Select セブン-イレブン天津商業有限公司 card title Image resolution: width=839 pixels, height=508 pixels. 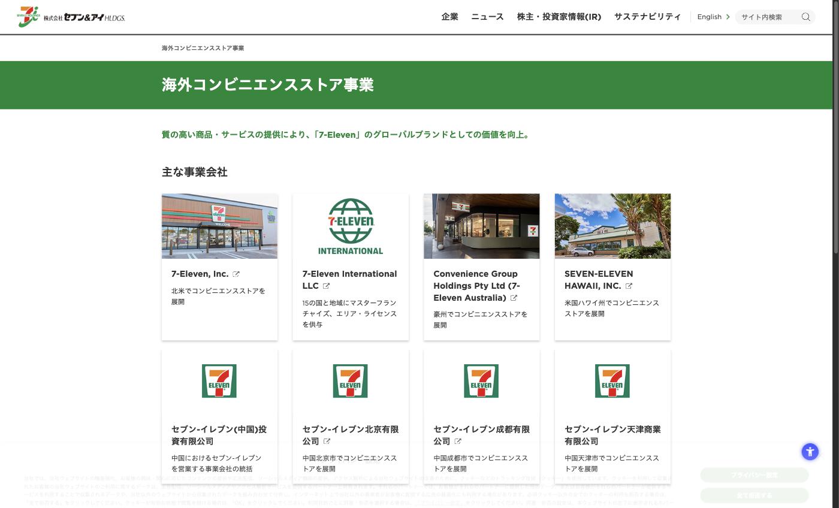[x=612, y=435]
